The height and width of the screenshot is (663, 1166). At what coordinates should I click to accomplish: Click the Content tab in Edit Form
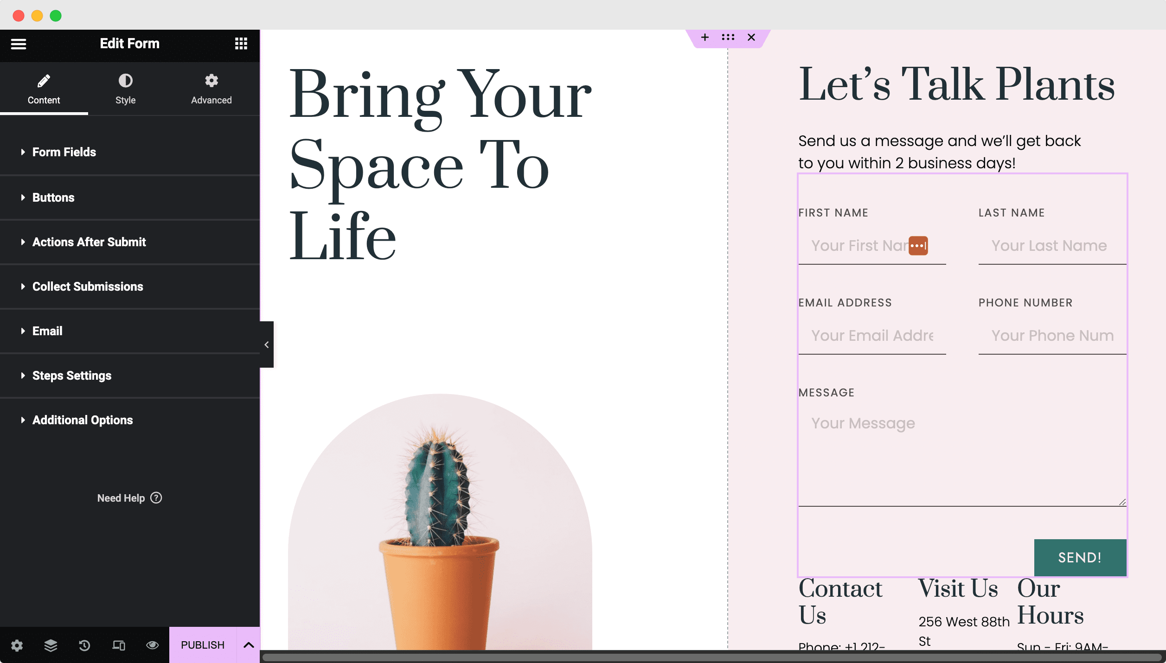[x=44, y=89]
